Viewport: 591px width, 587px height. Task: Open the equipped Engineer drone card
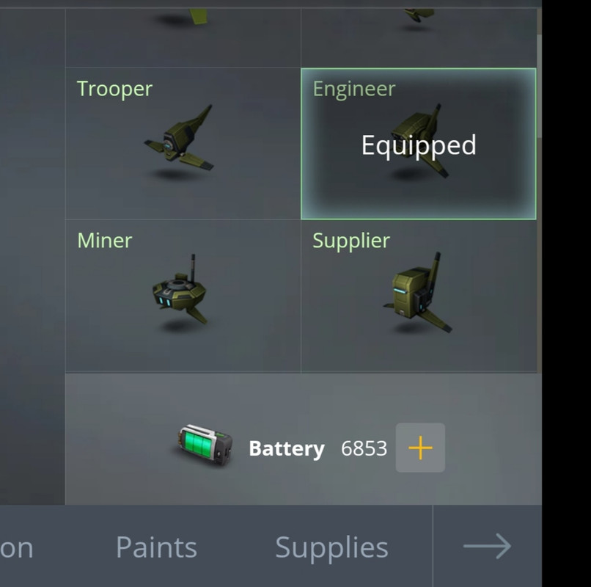click(419, 144)
